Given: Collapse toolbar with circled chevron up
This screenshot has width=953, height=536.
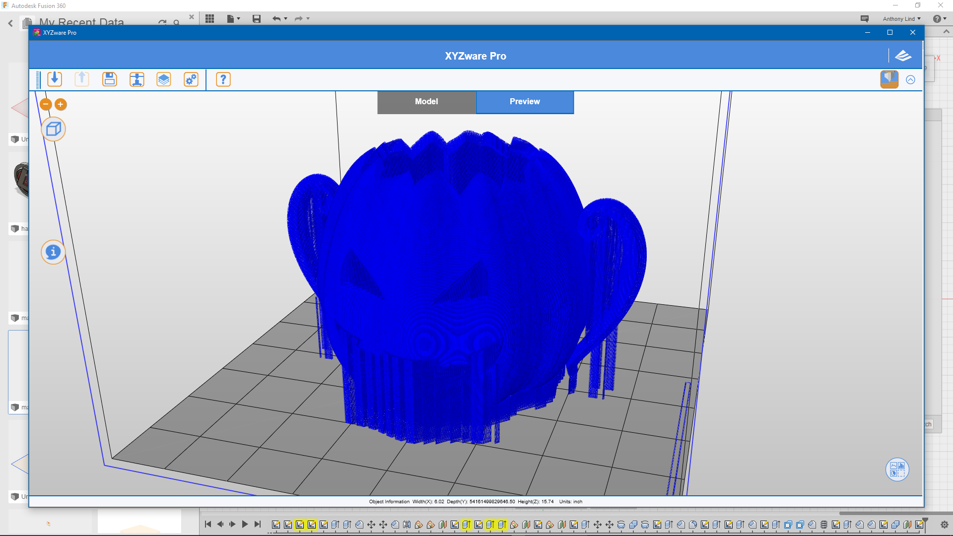Looking at the screenshot, I should click(x=910, y=80).
